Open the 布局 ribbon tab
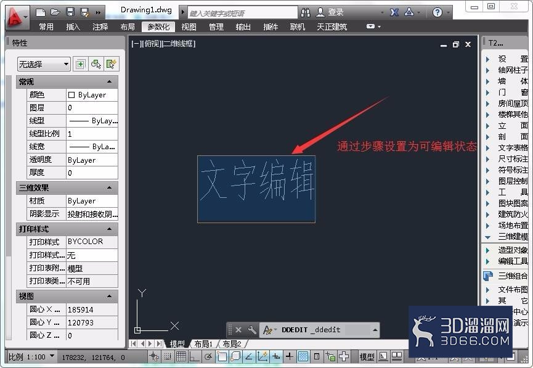Image resolution: width=533 pixels, height=368 pixels. coord(128,27)
